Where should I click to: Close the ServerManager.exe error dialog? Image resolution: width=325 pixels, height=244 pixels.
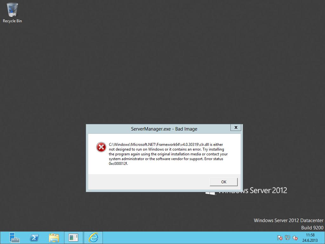236,127
